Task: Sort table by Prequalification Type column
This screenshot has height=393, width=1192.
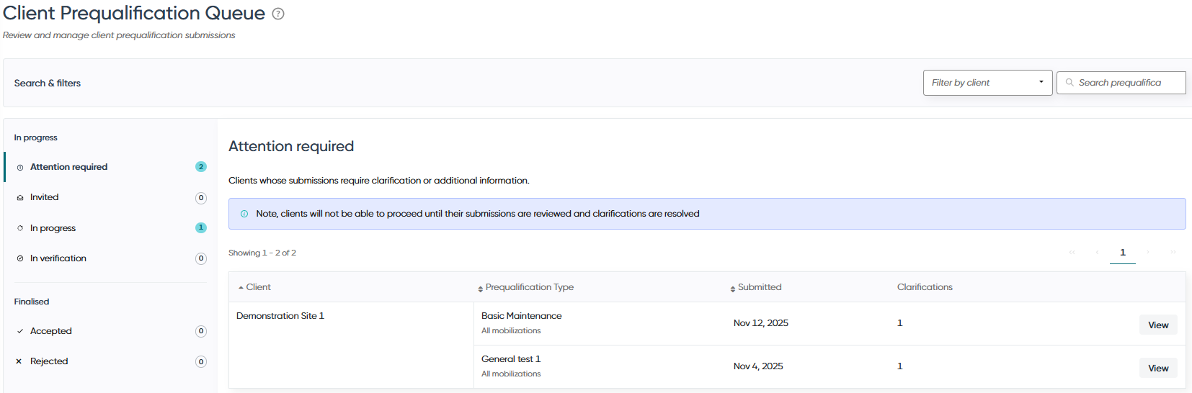Action: pos(526,287)
